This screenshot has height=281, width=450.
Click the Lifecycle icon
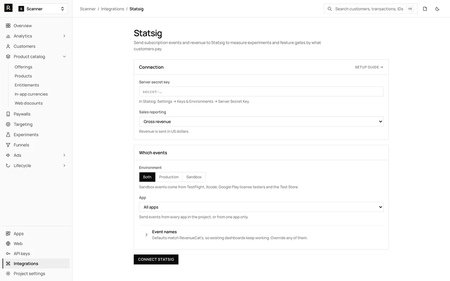point(8,165)
